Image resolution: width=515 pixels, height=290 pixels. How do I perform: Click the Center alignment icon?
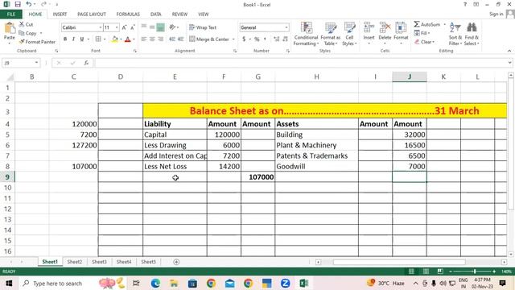(152, 39)
